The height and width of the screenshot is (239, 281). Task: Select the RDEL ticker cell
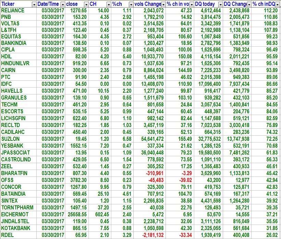coord(18,235)
